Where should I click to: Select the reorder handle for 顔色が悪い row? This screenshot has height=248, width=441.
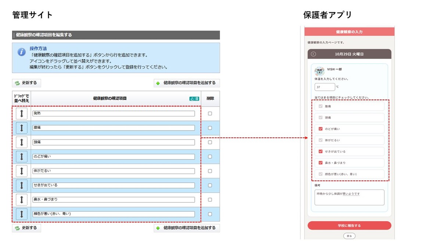coord(22,214)
